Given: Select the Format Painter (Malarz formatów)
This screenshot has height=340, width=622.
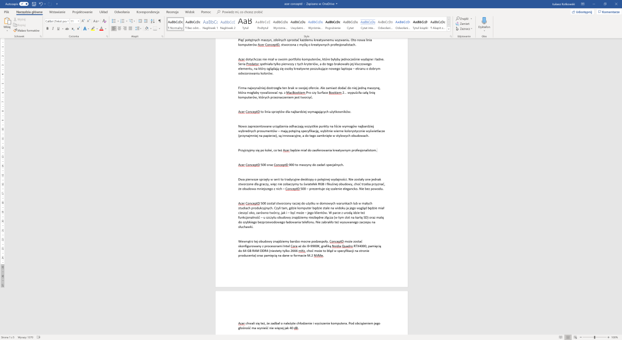Looking at the screenshot, I should 26,31.
